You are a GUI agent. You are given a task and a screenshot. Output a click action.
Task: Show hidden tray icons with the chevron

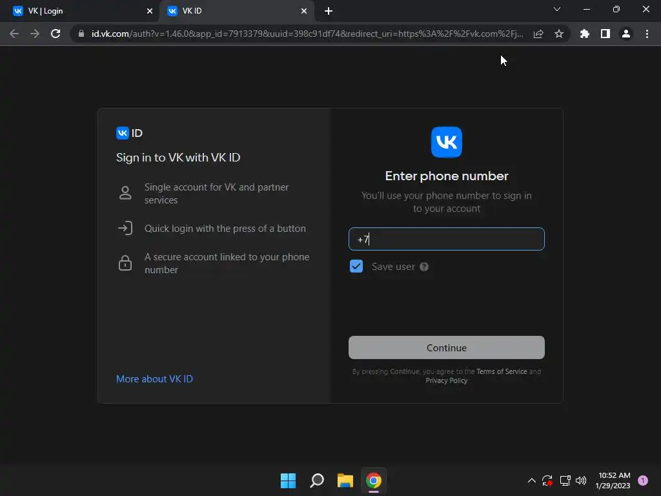pos(532,480)
